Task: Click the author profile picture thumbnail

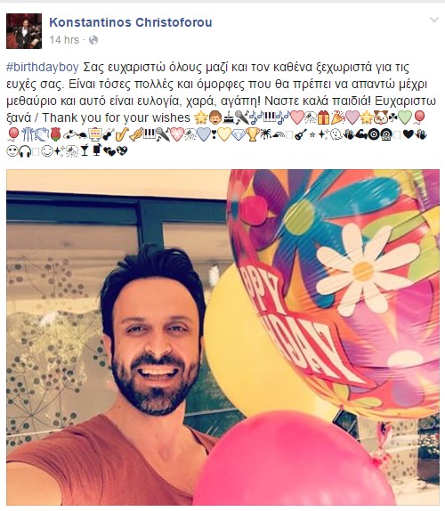Action: point(24,31)
